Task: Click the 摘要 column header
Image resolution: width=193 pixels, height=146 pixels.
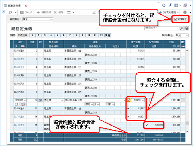Action: pyautogui.click(x=95, y=42)
